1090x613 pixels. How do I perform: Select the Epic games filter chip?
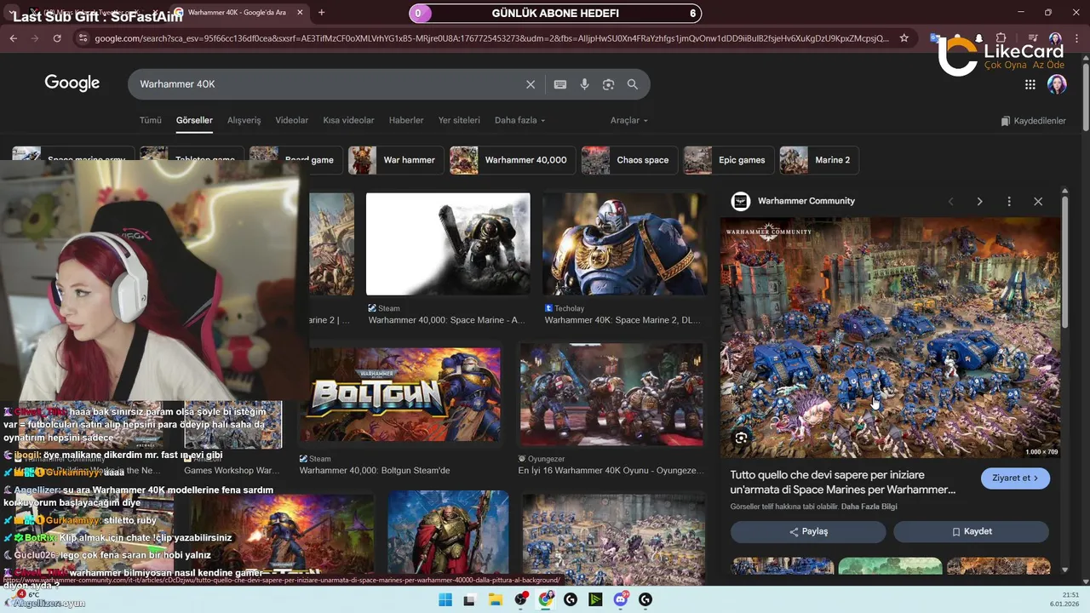(x=728, y=160)
